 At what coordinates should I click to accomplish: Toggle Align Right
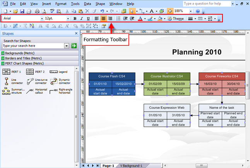(110, 18)
